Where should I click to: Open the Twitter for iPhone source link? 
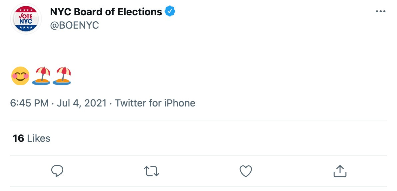click(155, 103)
